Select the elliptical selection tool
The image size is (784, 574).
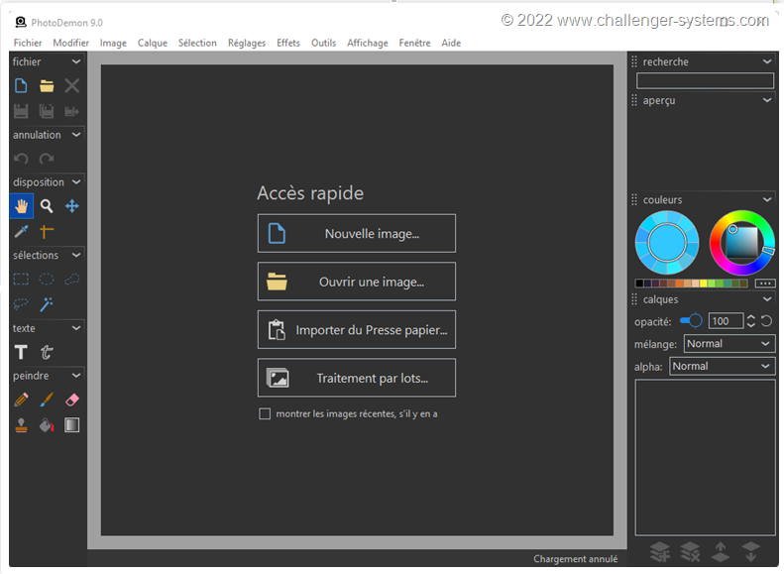coord(47,279)
